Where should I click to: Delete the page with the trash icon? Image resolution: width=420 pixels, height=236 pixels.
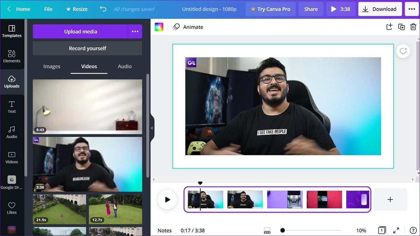[413, 27]
